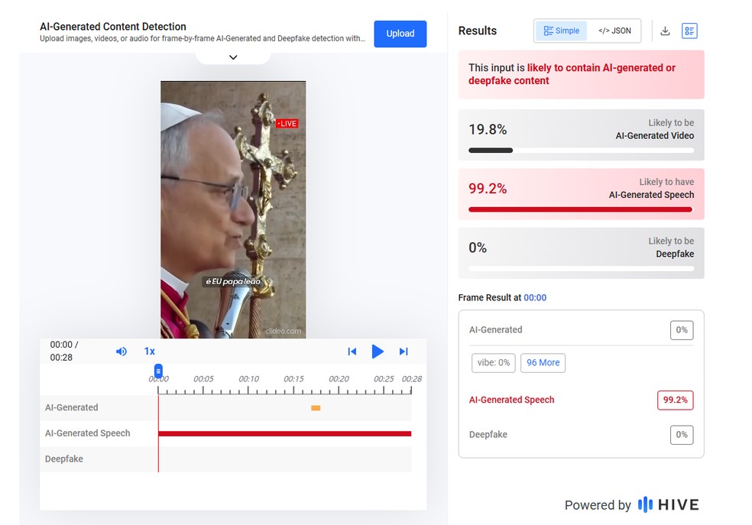752x525 pixels.
Task: Open the 1x playback speed control
Action: click(x=150, y=352)
